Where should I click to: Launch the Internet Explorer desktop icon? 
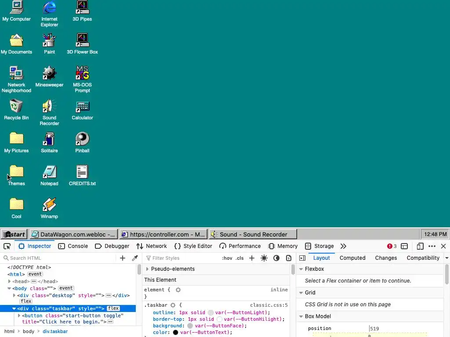49,14
